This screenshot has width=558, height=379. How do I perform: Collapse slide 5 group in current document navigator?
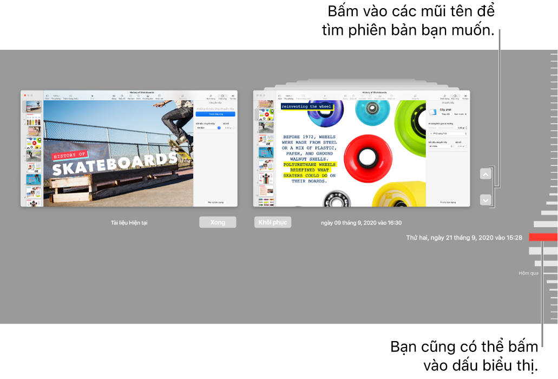coord(24,156)
